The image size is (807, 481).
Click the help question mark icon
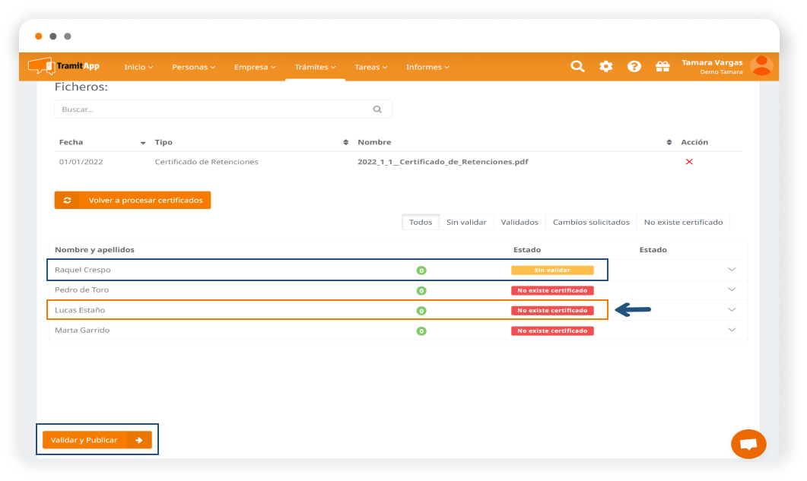[634, 67]
